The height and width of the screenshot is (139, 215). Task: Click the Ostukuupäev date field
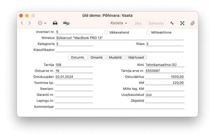74,77
